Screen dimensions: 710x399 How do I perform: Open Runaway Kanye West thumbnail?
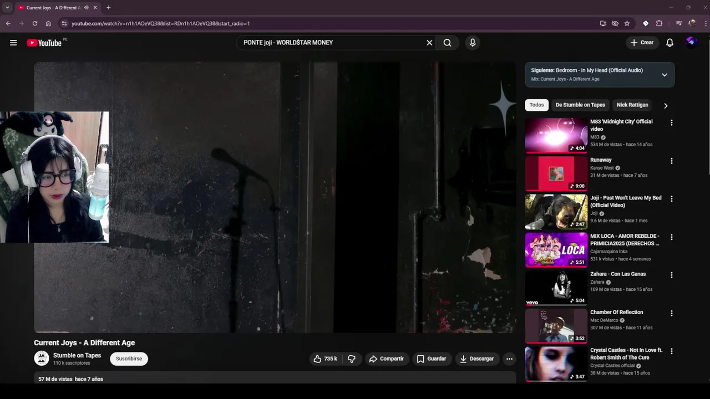click(556, 173)
